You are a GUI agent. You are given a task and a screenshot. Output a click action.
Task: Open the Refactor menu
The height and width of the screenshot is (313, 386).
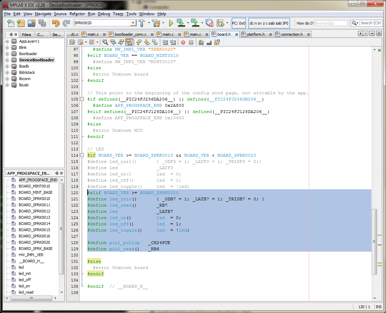coord(77,14)
